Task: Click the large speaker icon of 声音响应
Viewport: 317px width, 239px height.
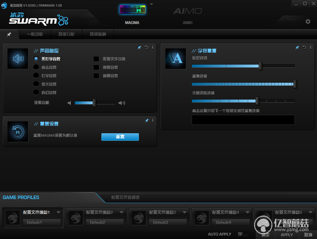Action: coord(18,58)
